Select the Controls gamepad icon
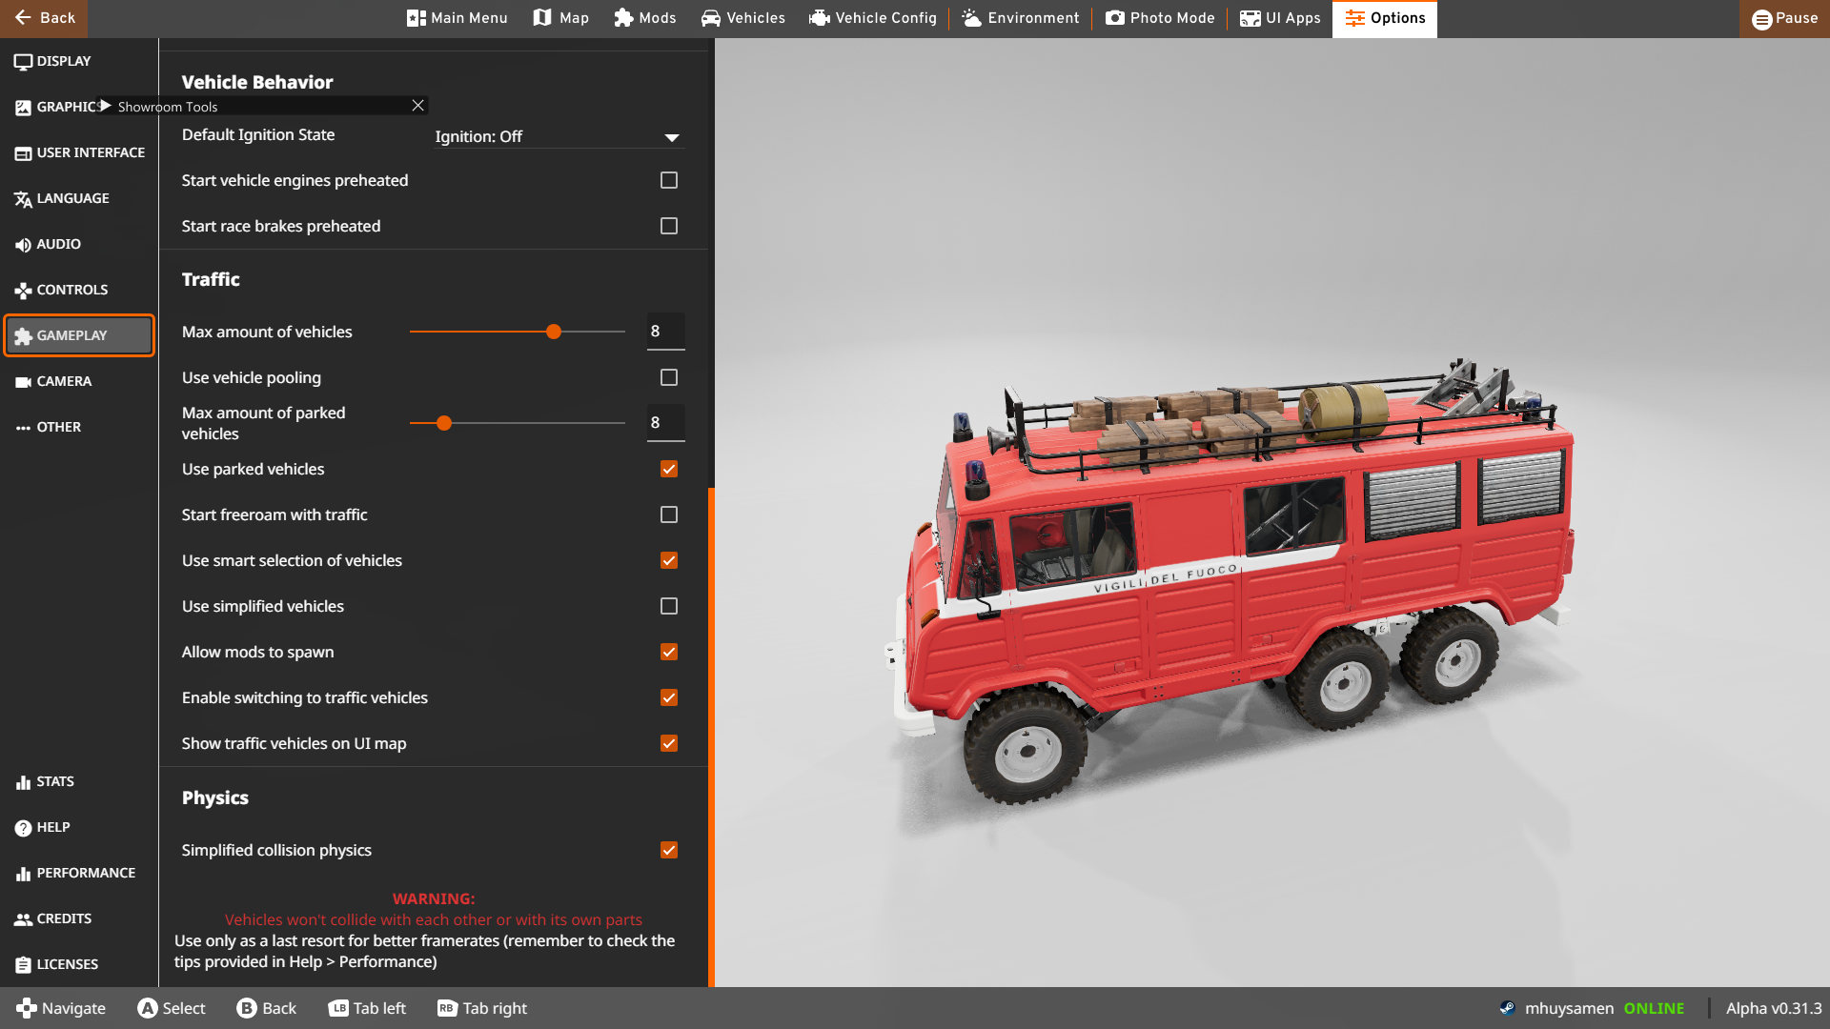The width and height of the screenshot is (1830, 1029). 23,291
